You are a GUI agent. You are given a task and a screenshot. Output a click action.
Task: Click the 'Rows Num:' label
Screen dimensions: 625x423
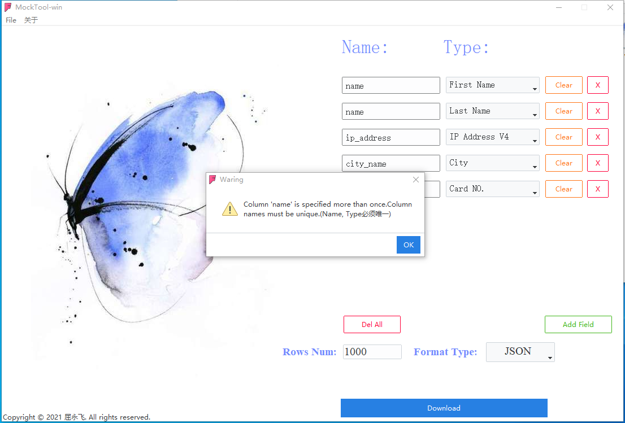coord(309,352)
